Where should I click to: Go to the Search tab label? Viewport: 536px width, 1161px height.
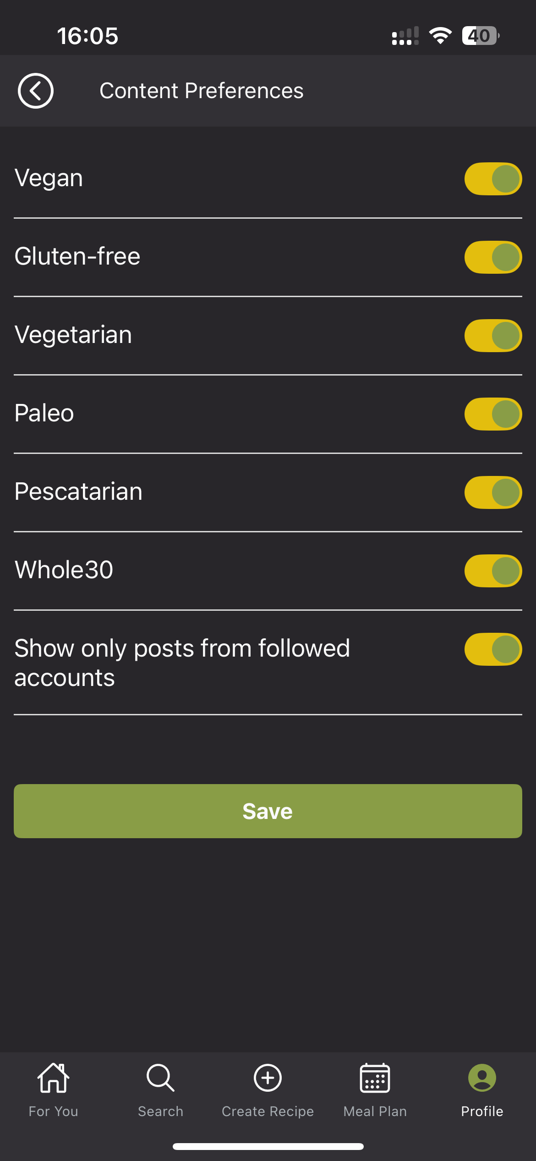(x=160, y=1111)
